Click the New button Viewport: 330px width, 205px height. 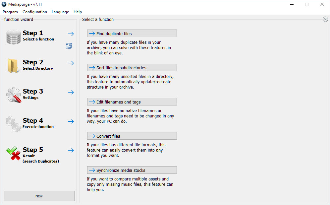click(x=39, y=196)
